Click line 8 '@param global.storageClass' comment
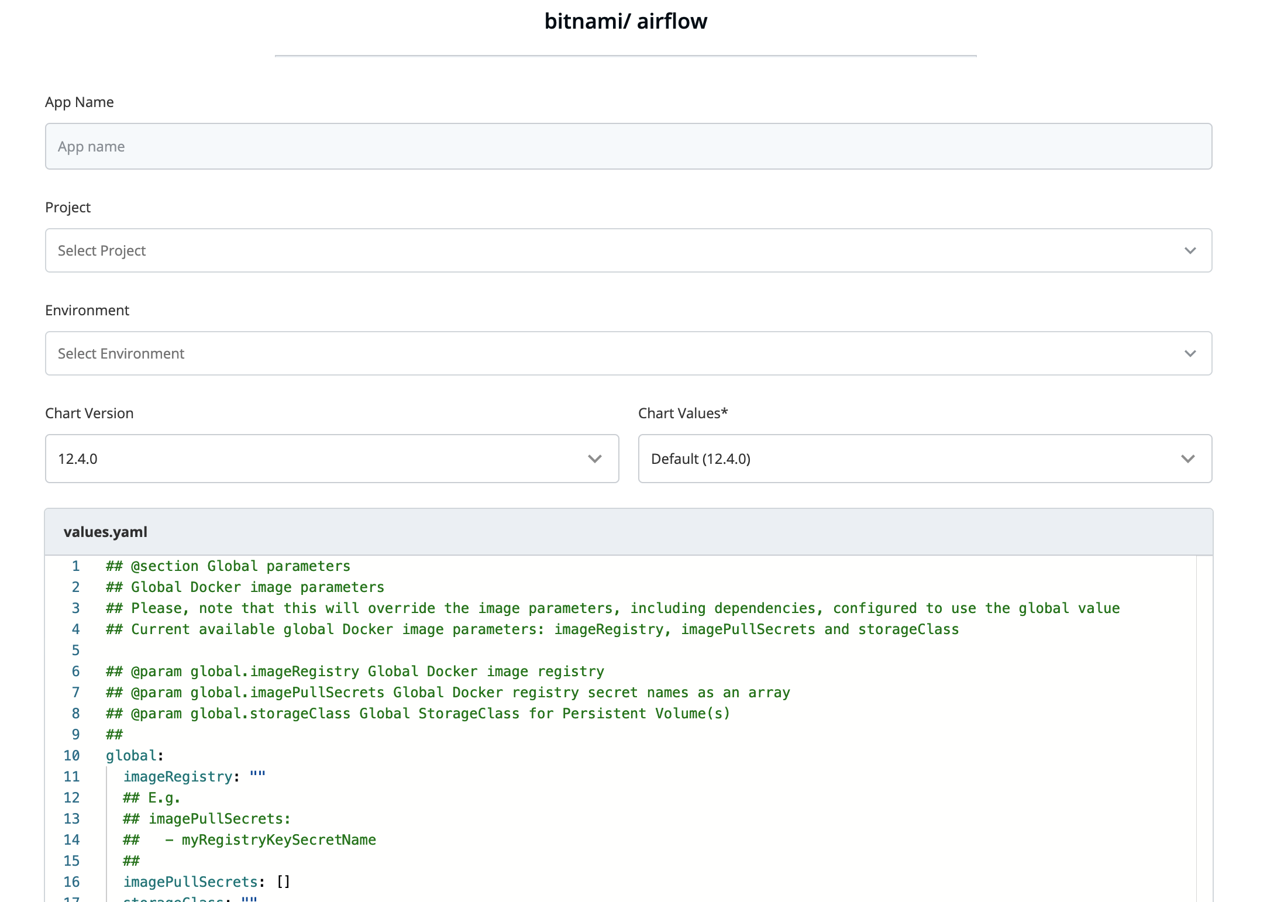The width and height of the screenshot is (1267, 902). point(418,713)
